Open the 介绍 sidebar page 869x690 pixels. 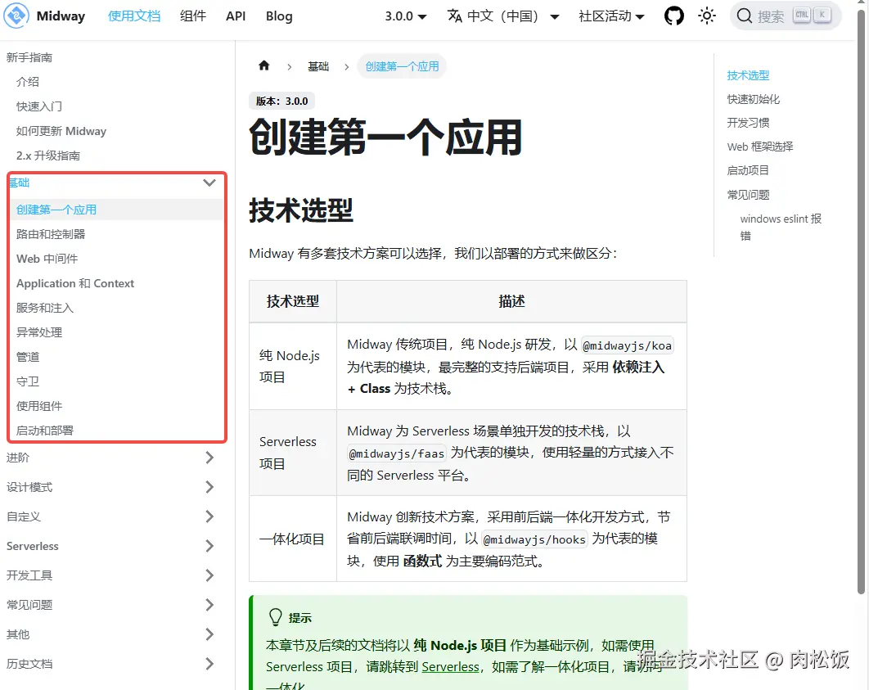(28, 82)
